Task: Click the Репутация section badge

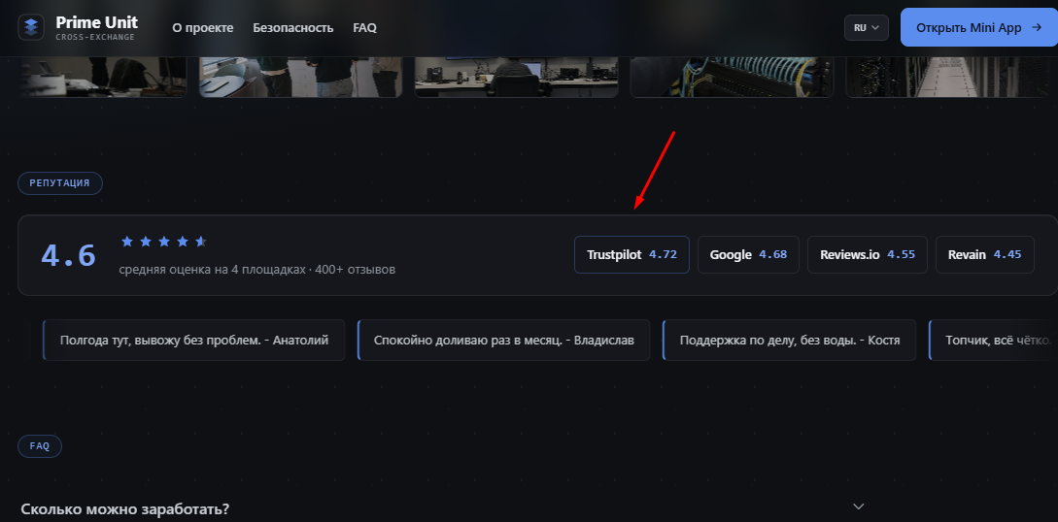Action: click(x=60, y=183)
